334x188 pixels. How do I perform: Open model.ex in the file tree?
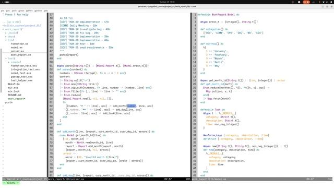click(x=17, y=48)
